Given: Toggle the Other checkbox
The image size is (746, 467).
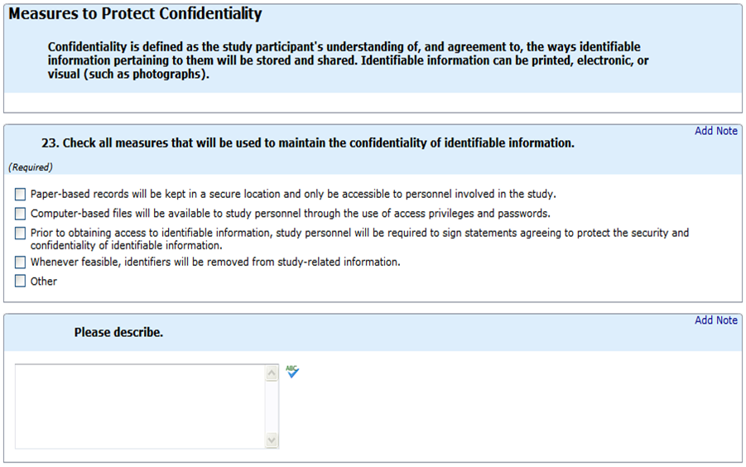Looking at the screenshot, I should (21, 282).
